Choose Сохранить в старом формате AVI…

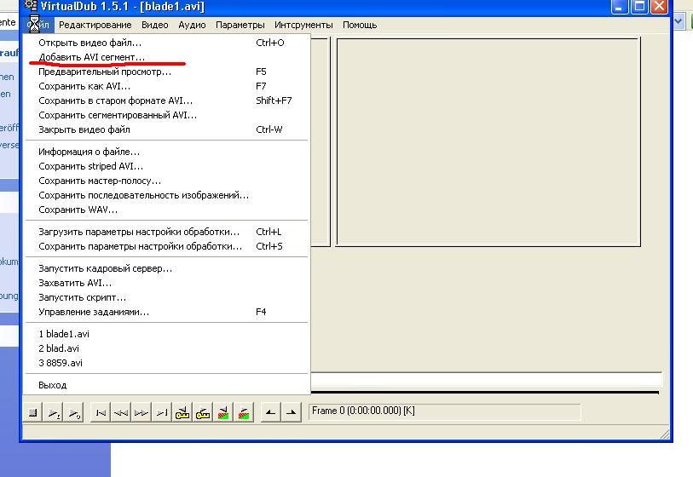coord(166,101)
